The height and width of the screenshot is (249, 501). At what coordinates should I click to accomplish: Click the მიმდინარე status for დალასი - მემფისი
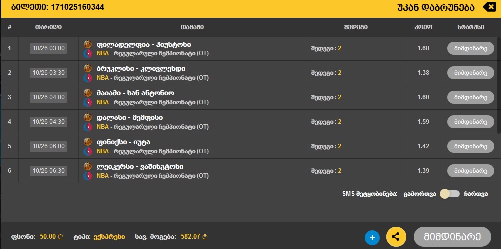click(470, 122)
